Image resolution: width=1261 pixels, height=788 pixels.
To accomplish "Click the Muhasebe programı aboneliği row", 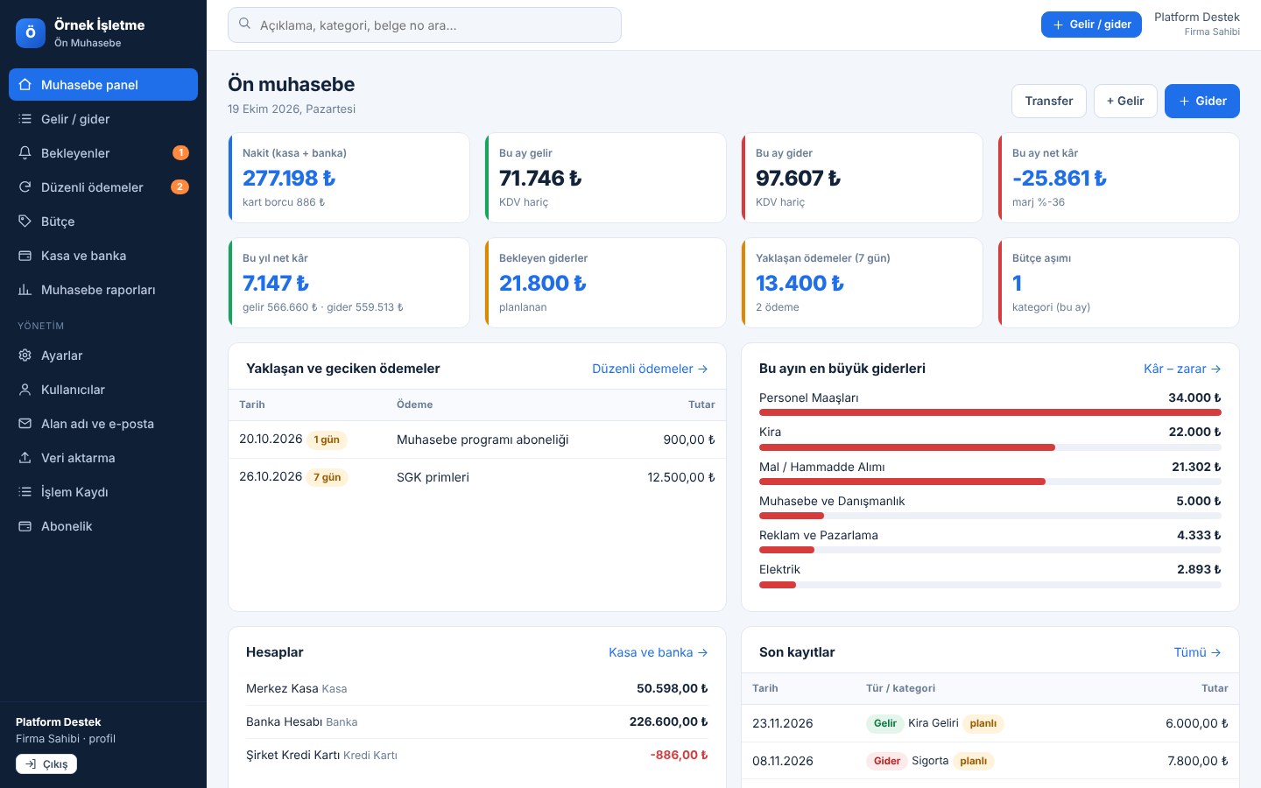I will 477,440.
